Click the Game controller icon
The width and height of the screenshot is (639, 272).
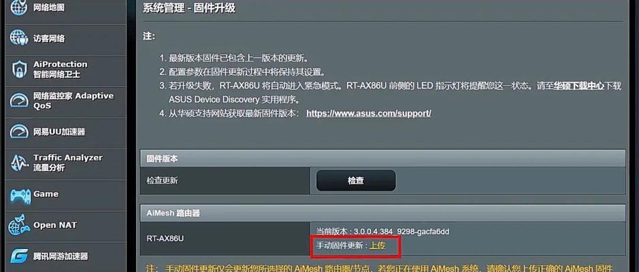pos(19,195)
